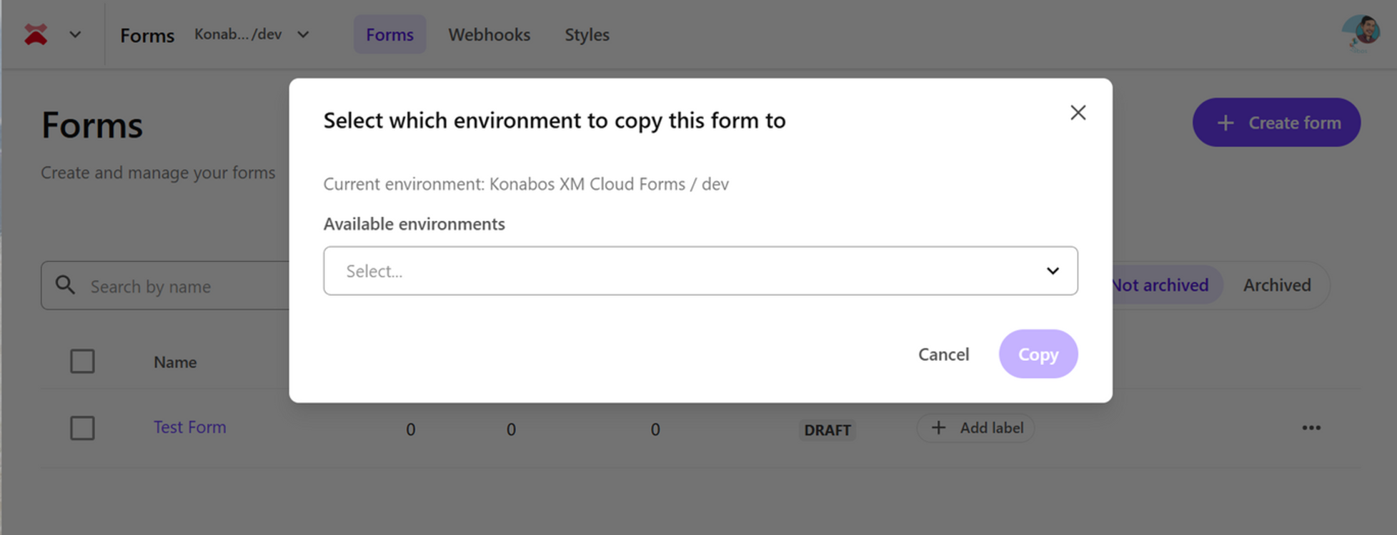Click the Sitecore red logo icon

click(x=36, y=34)
